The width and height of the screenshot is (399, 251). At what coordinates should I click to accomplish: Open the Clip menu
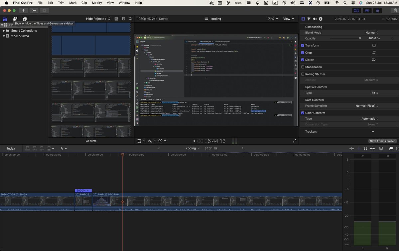point(84,3)
